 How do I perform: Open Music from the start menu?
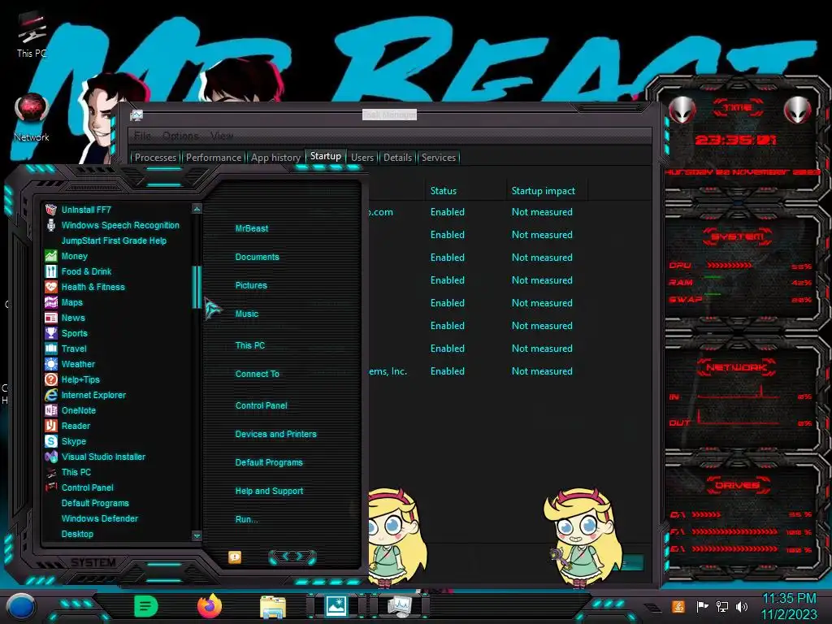coord(247,314)
